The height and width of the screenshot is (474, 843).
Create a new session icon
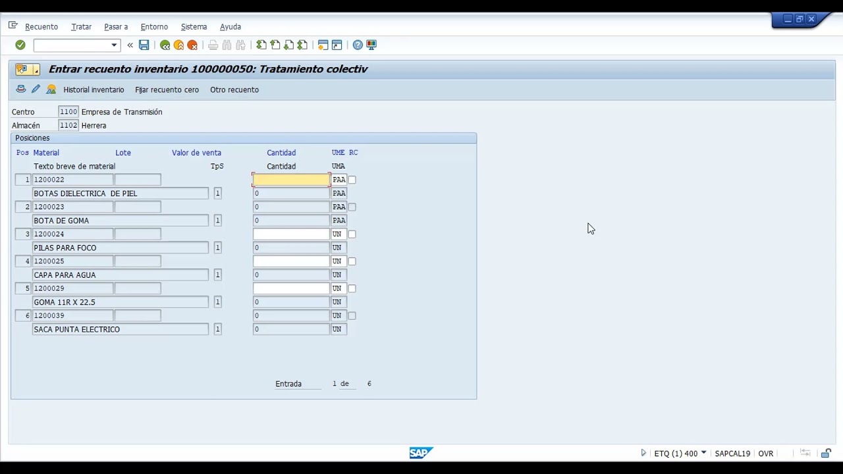323,45
